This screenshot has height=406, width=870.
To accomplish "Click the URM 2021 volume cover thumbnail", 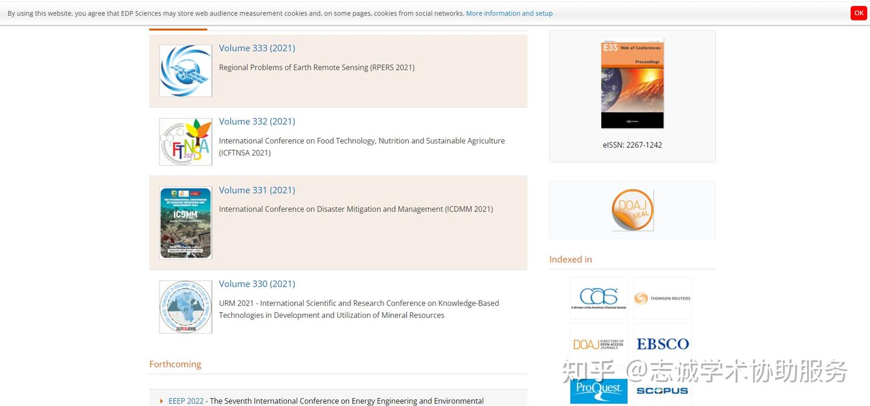I will [x=185, y=306].
